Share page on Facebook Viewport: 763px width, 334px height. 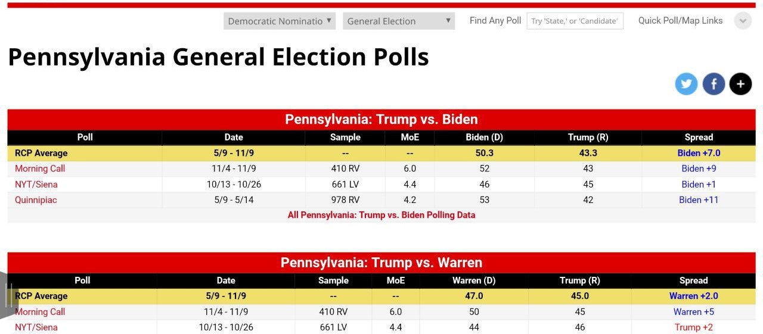(714, 84)
